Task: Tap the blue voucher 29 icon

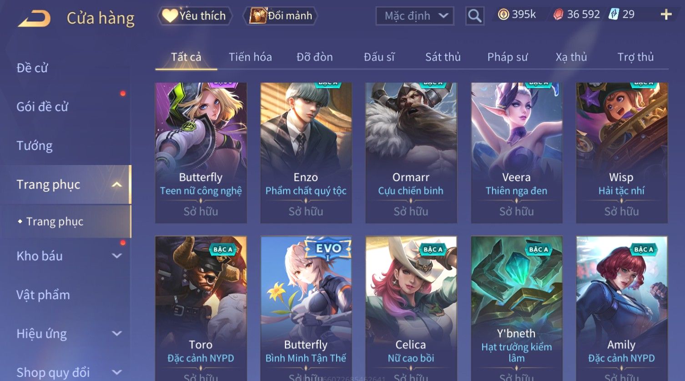Action: [614, 14]
